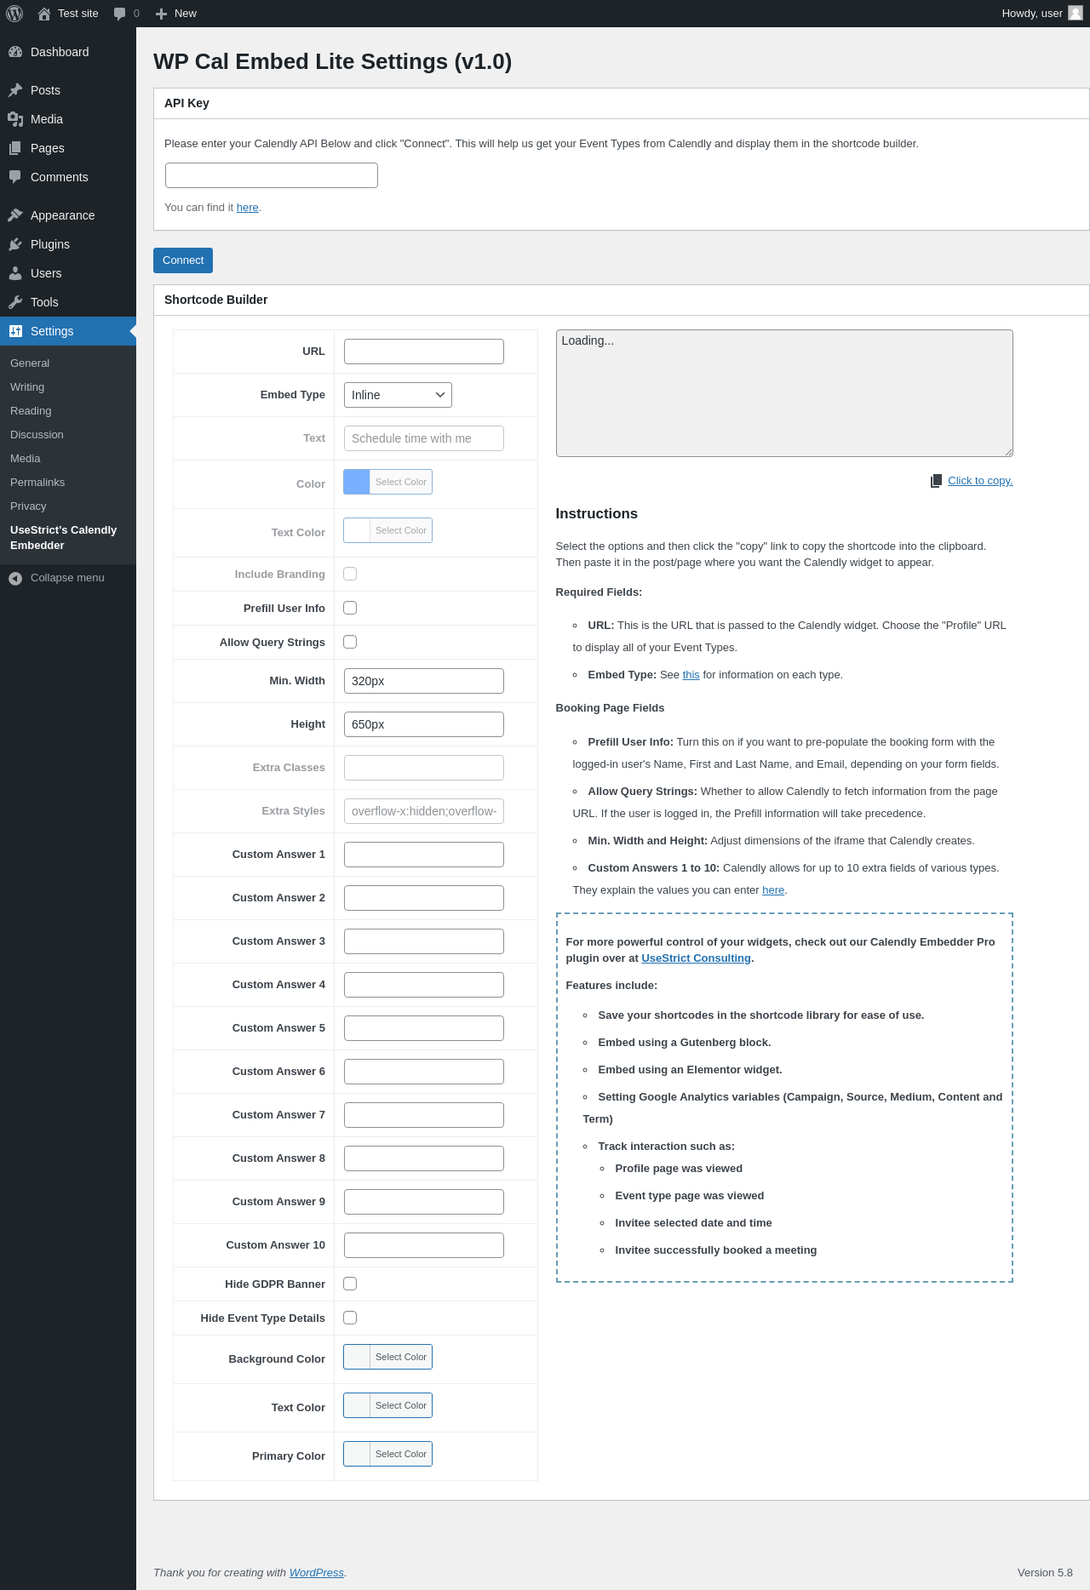Click the Users person icon

(x=15, y=273)
